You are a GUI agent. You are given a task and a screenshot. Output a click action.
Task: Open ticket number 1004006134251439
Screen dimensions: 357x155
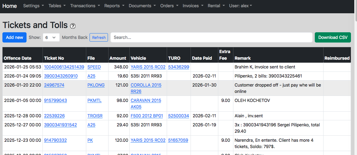click(64, 67)
